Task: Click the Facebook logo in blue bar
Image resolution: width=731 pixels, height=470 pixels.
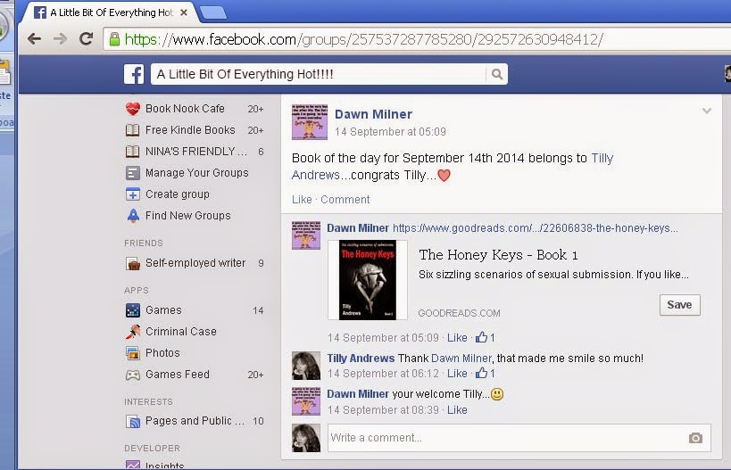Action: 134,74
